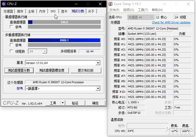Open the 帮助(H) menu in Core Temp
The height and width of the screenshot is (137, 196).
click(x=157, y=10)
